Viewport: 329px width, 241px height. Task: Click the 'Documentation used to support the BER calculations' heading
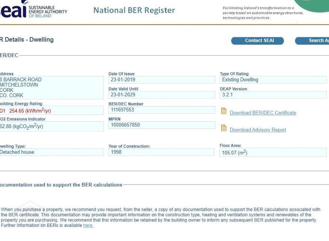click(x=61, y=185)
